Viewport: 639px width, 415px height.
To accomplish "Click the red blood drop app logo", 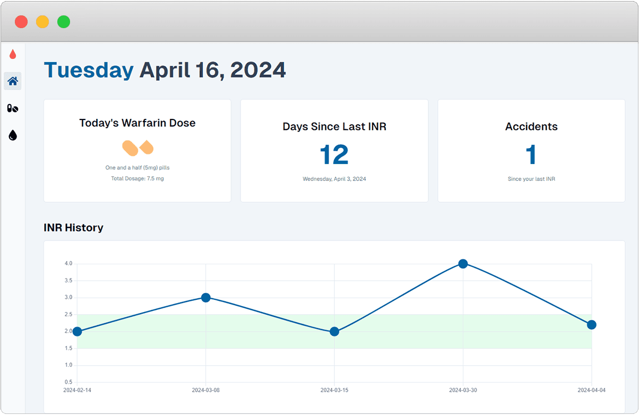I will [13, 54].
